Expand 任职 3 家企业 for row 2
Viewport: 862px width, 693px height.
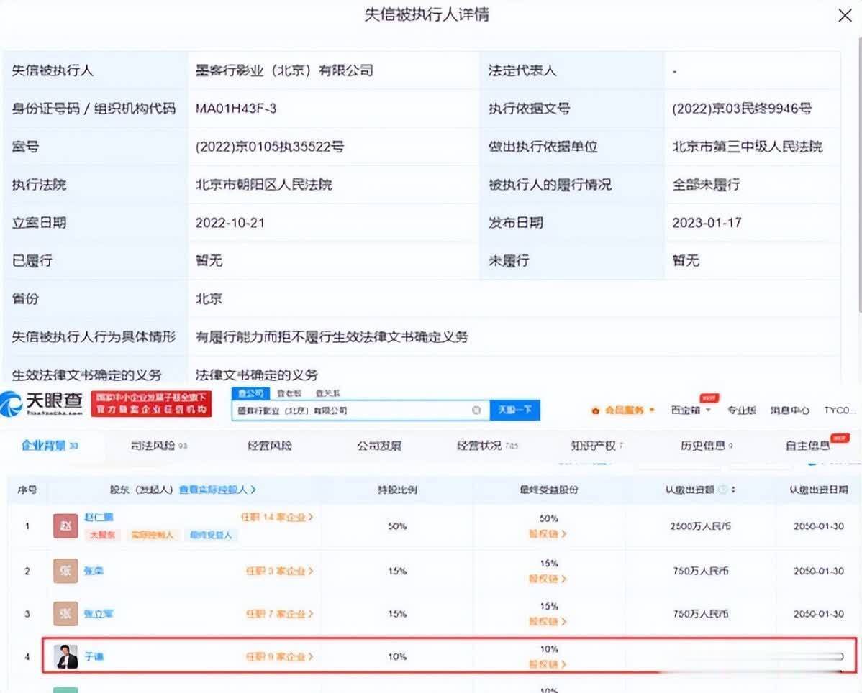click(x=279, y=571)
